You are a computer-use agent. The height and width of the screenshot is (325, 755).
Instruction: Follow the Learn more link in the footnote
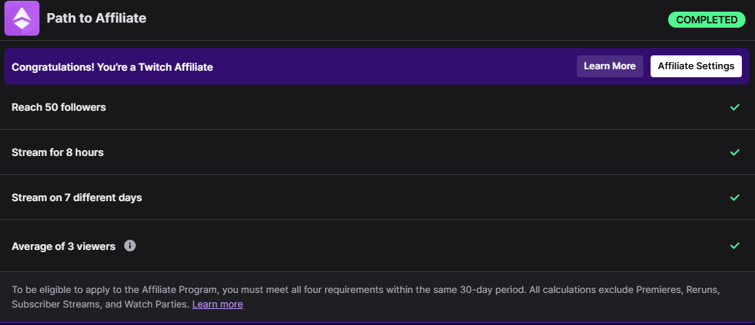(x=217, y=305)
